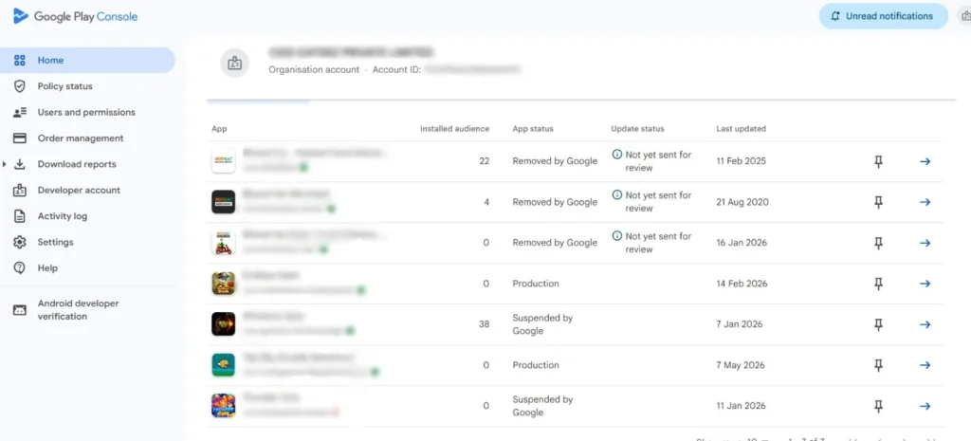Click the date 16 Jan 2026
This screenshot has height=441, width=971.
742,243
